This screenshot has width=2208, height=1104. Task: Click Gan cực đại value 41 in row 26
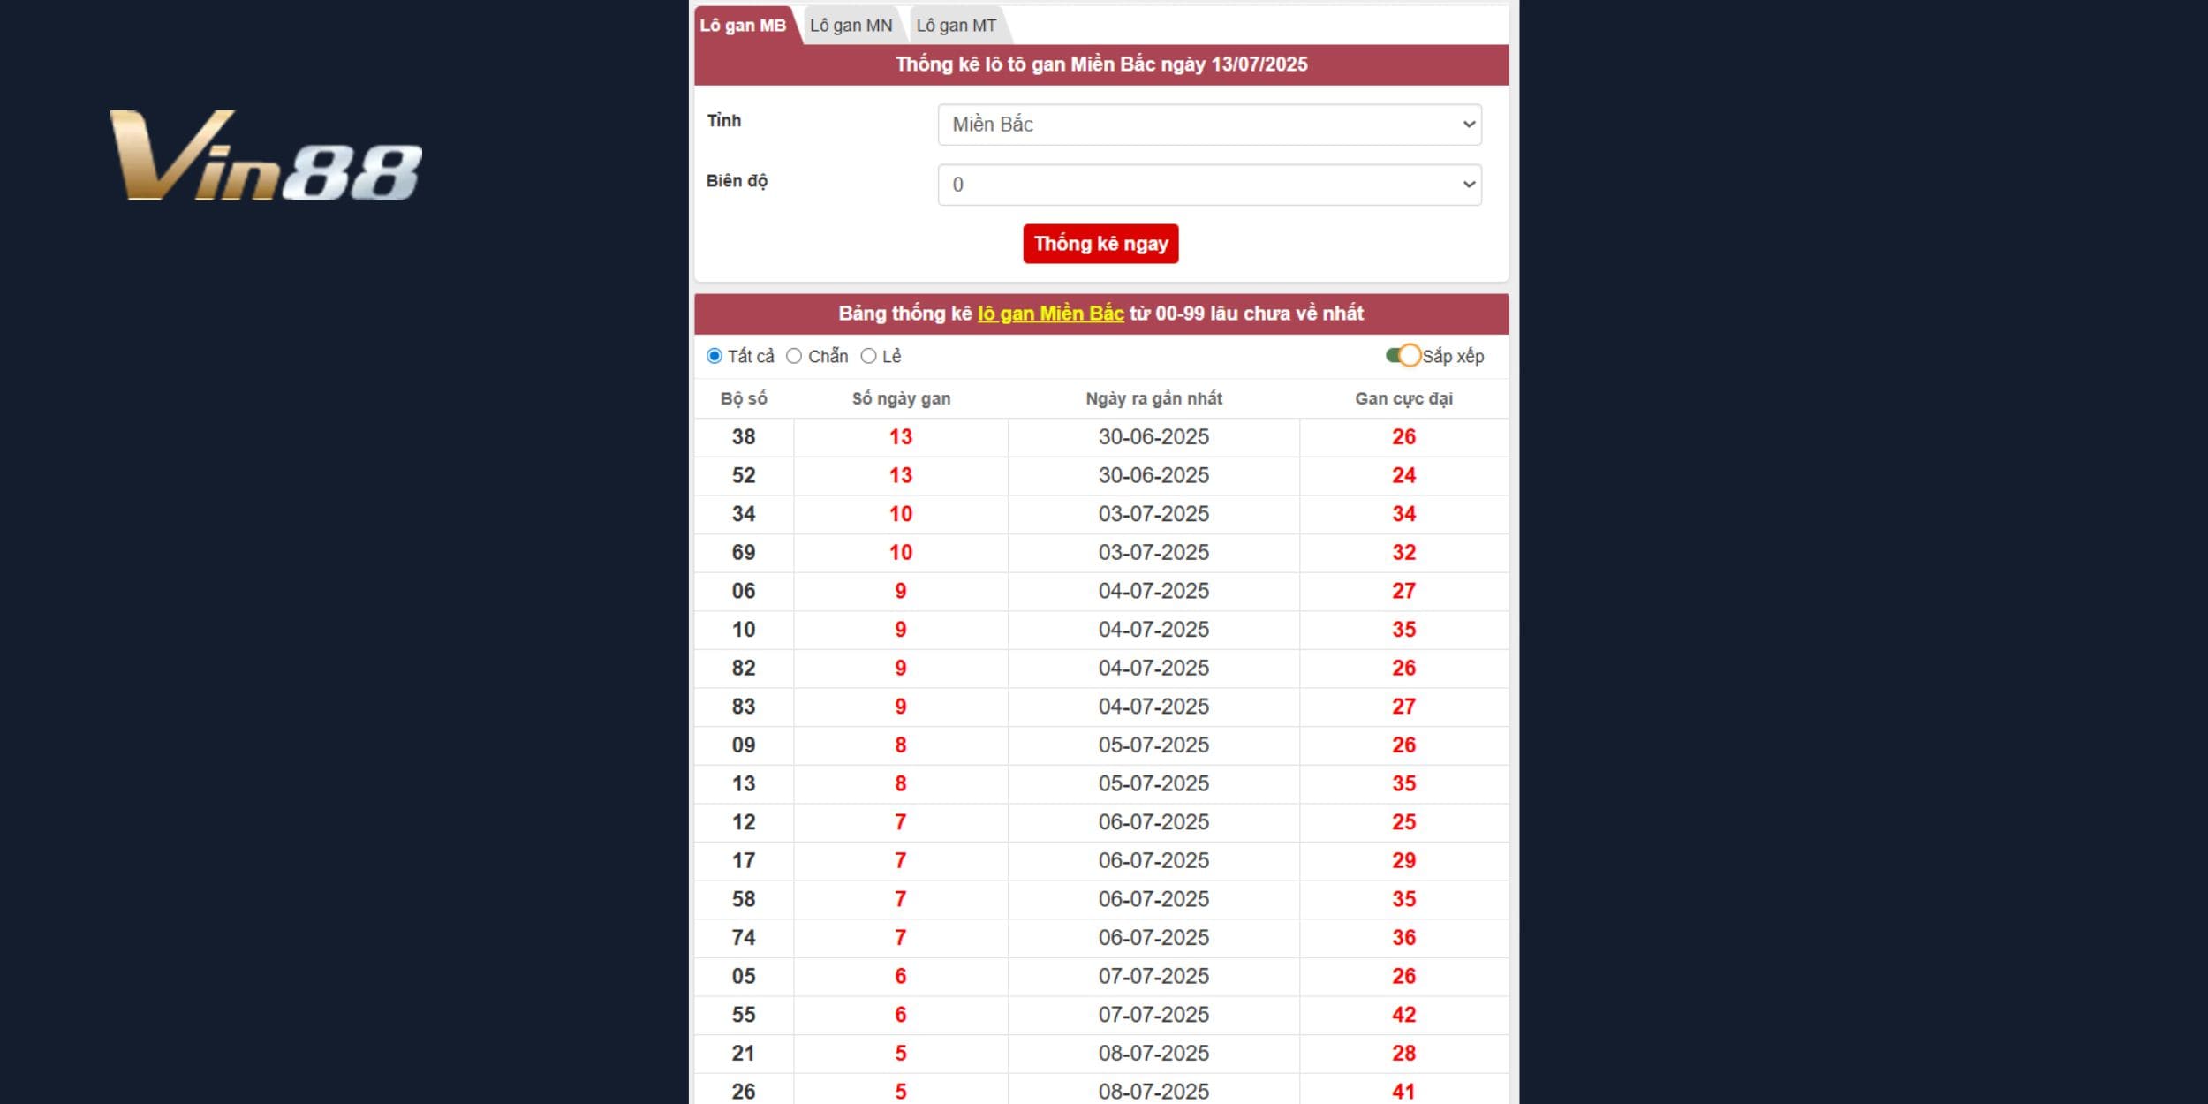(x=1403, y=1093)
